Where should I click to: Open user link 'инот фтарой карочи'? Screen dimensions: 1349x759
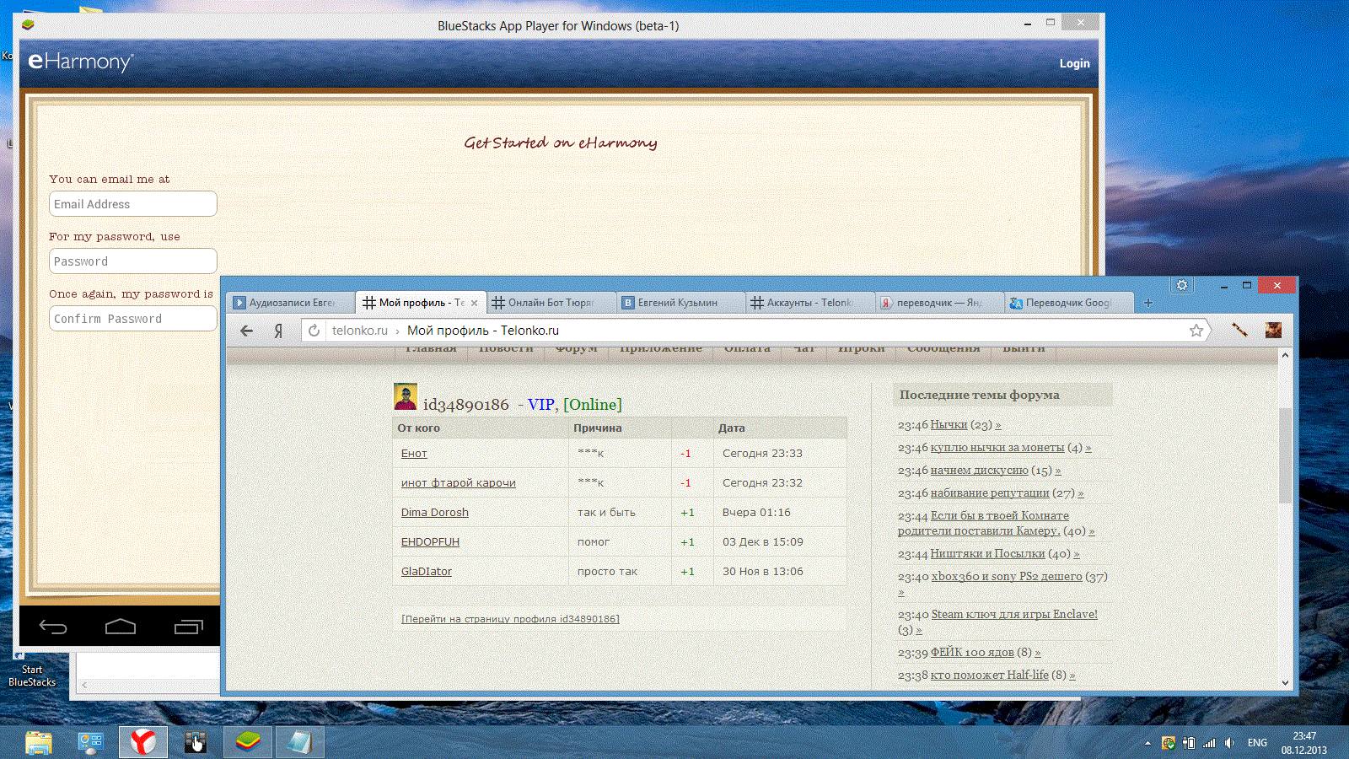tap(458, 483)
